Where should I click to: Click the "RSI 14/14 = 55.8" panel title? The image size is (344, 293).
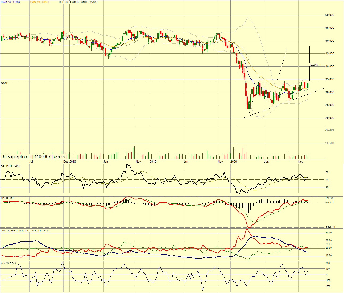pyautogui.click(x=10, y=166)
